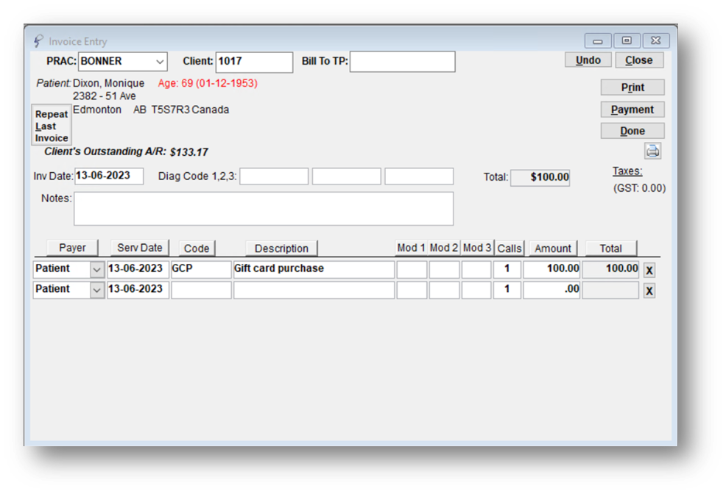Click the Gift card purchase description field

(x=314, y=269)
